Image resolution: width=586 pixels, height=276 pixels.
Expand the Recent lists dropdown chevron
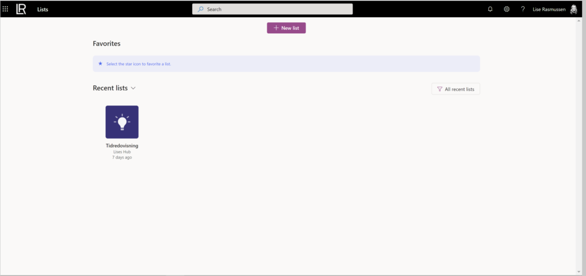(133, 88)
